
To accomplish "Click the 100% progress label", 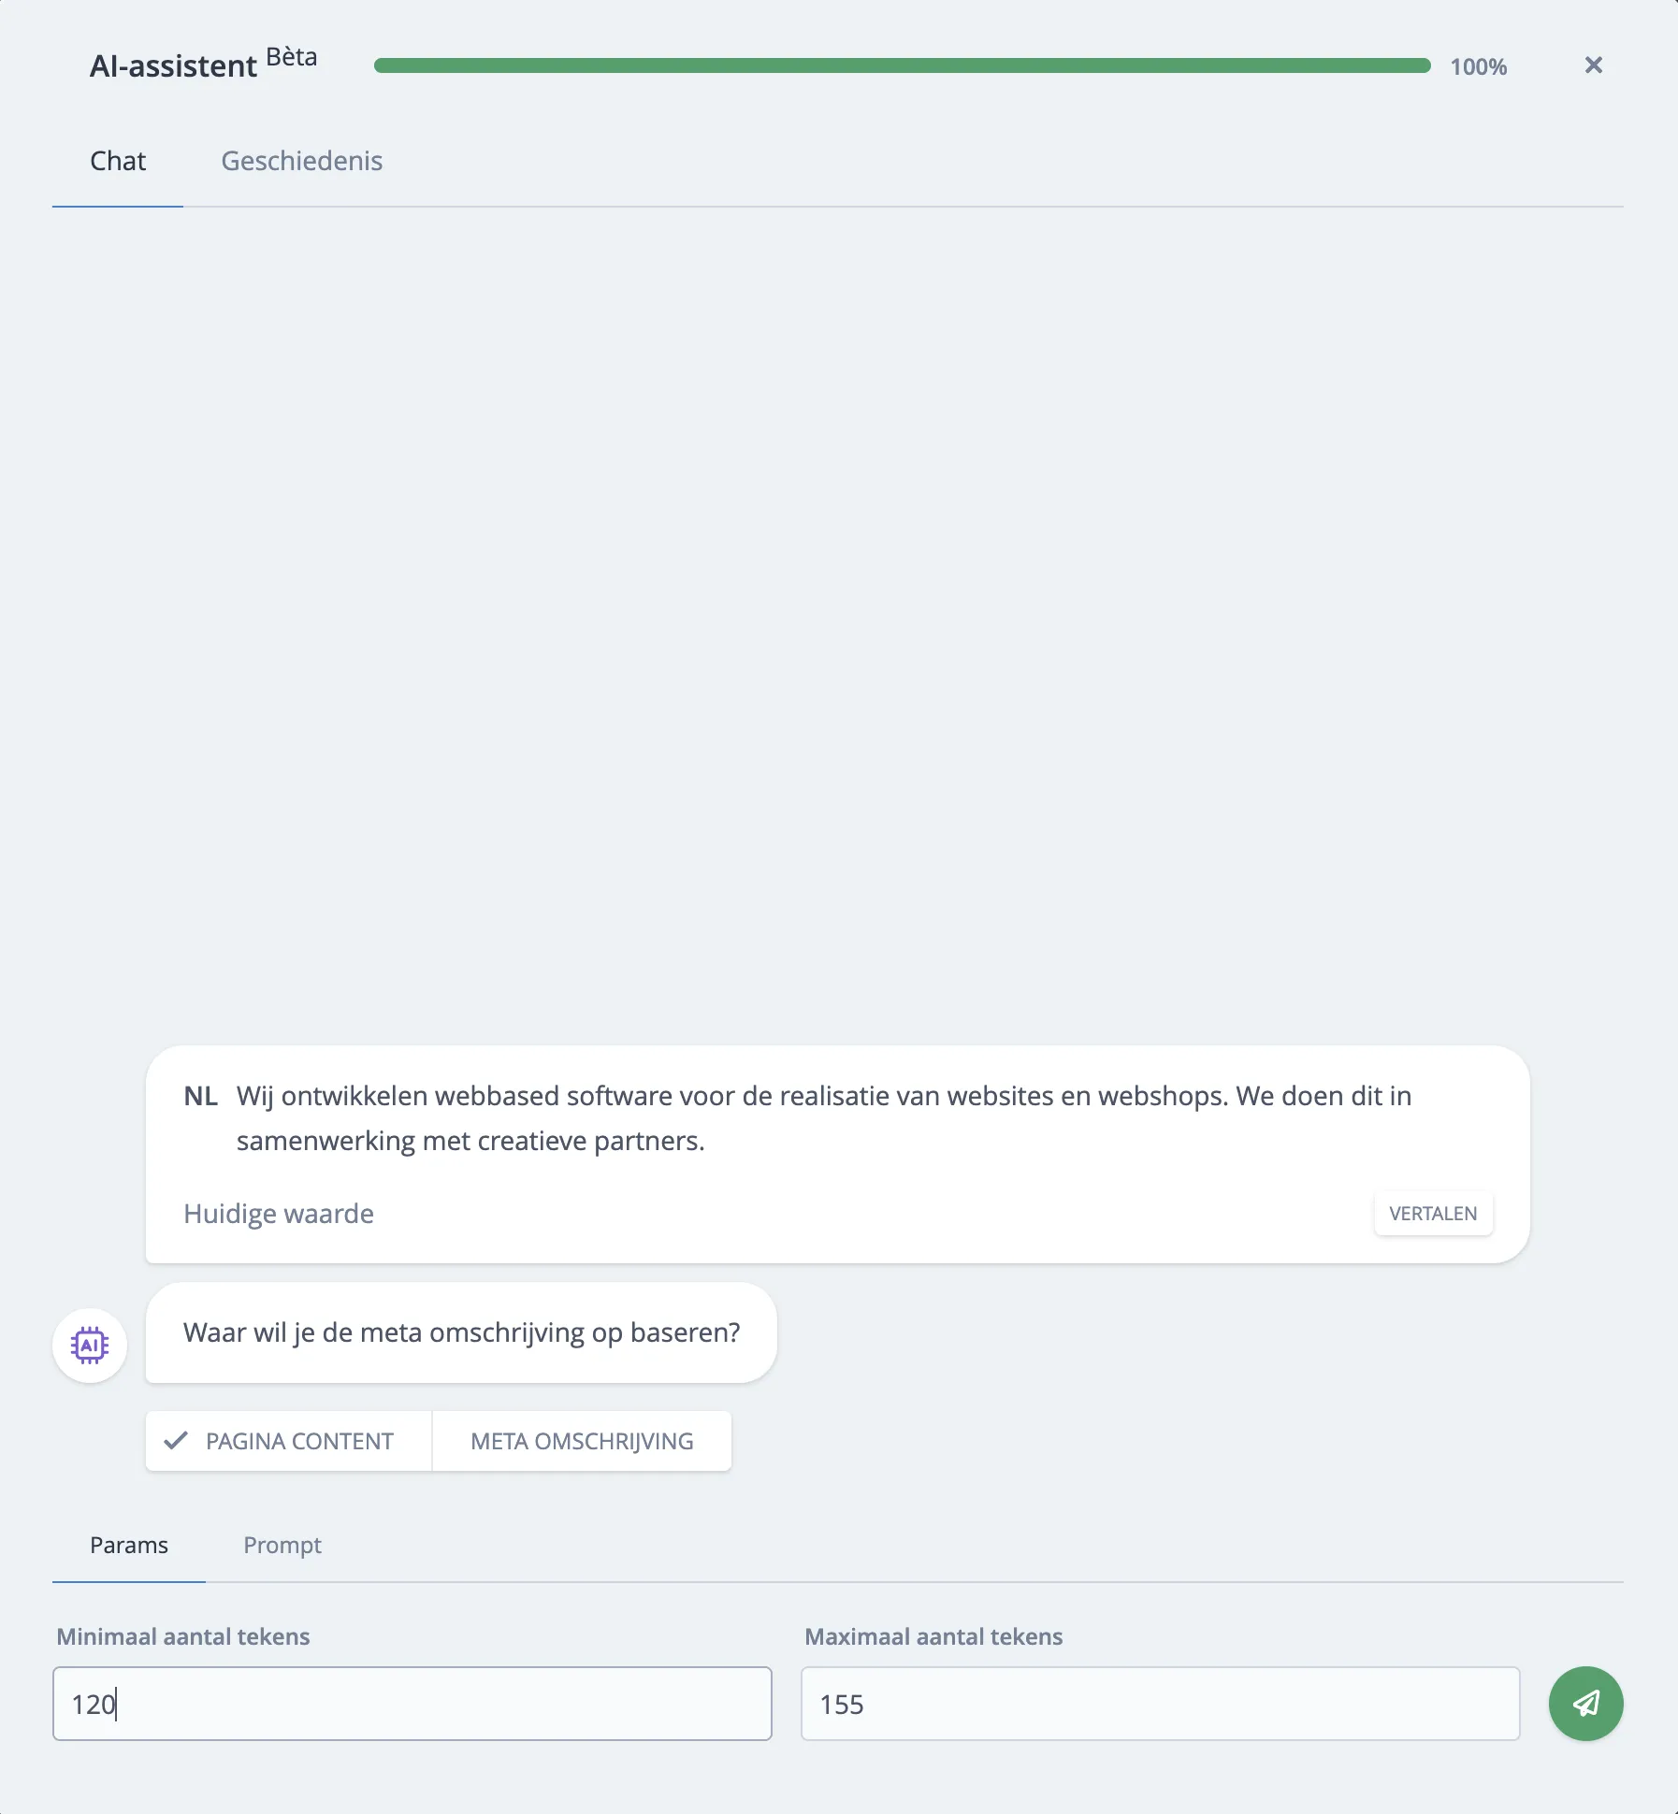I will 1478,66.
